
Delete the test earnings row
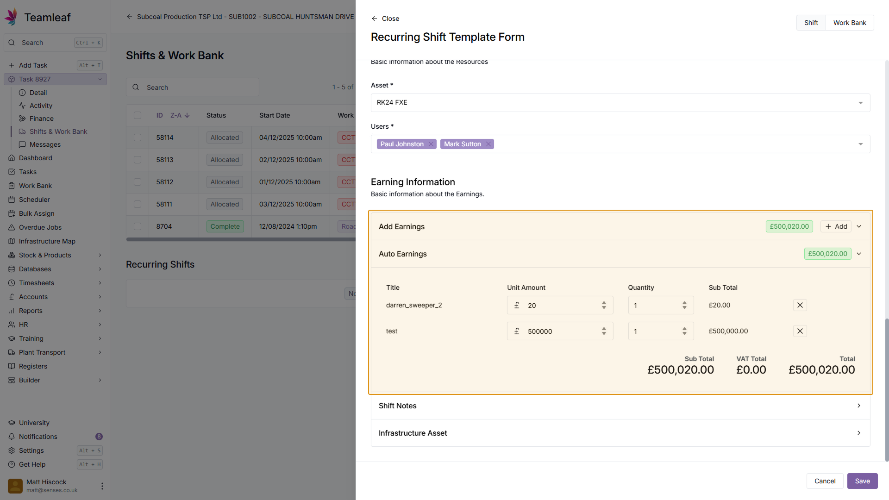[800, 331]
